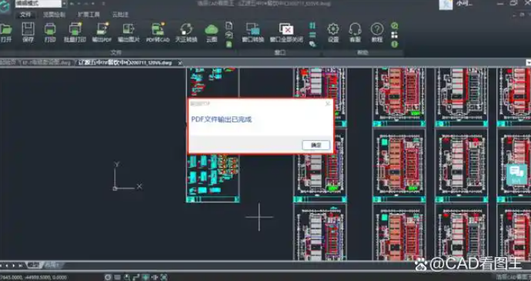Click the 天正转换 conversion icon

pos(186,32)
